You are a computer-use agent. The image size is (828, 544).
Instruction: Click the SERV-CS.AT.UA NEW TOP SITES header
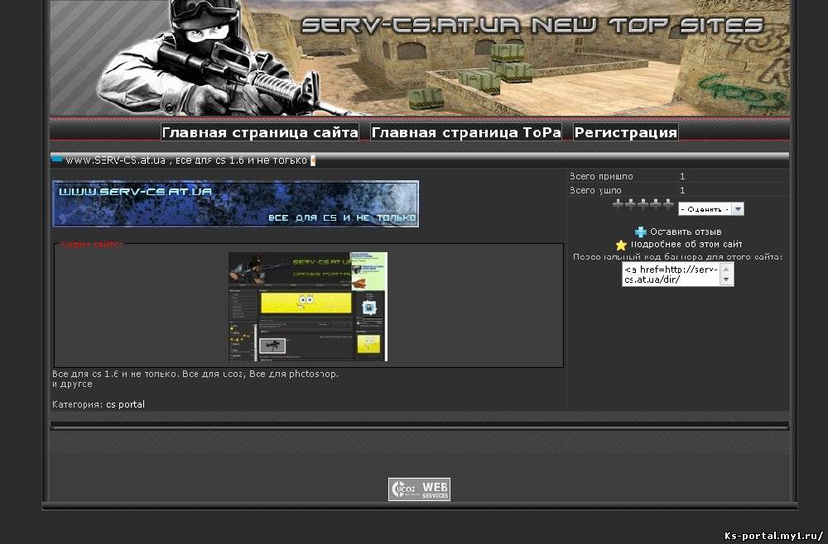tap(532, 25)
